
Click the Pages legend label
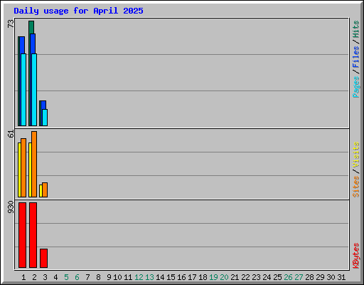coord(355,87)
